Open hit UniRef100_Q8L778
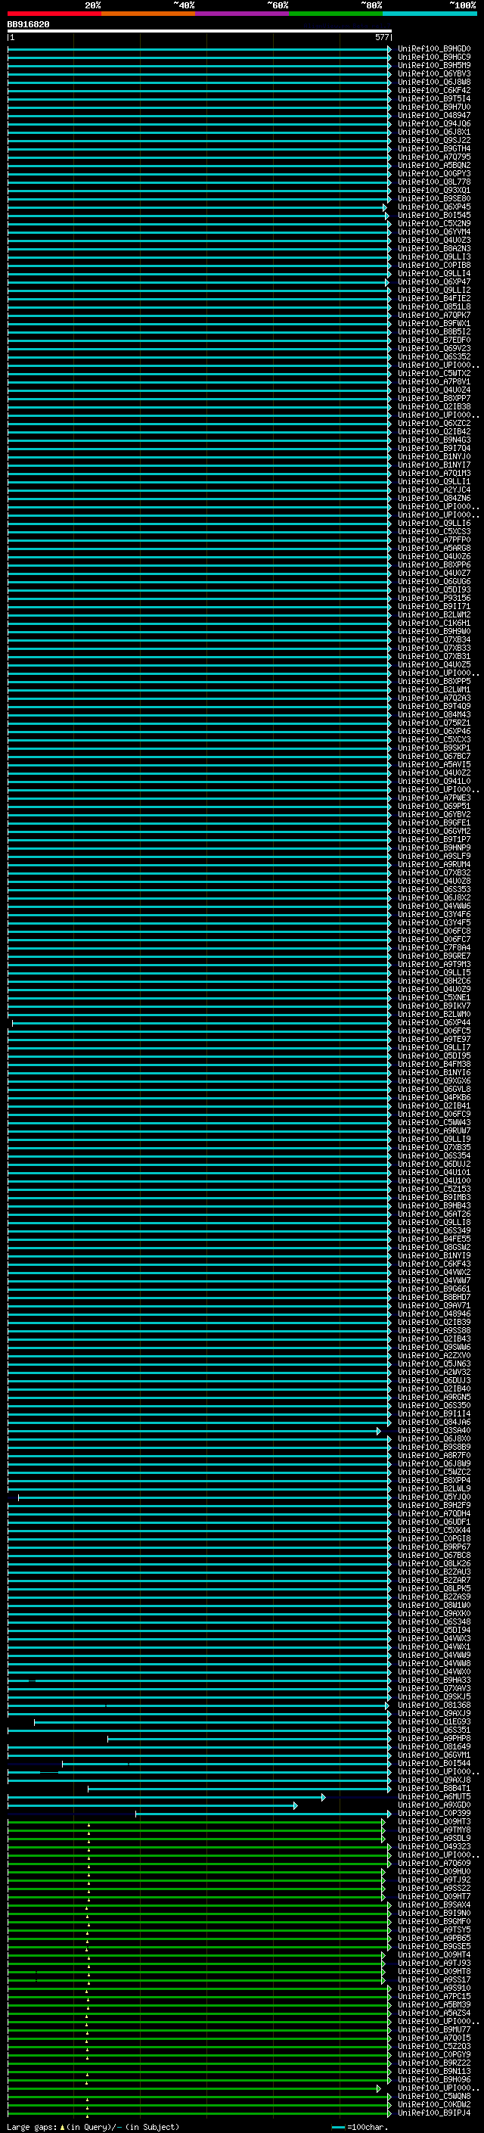 tap(434, 182)
